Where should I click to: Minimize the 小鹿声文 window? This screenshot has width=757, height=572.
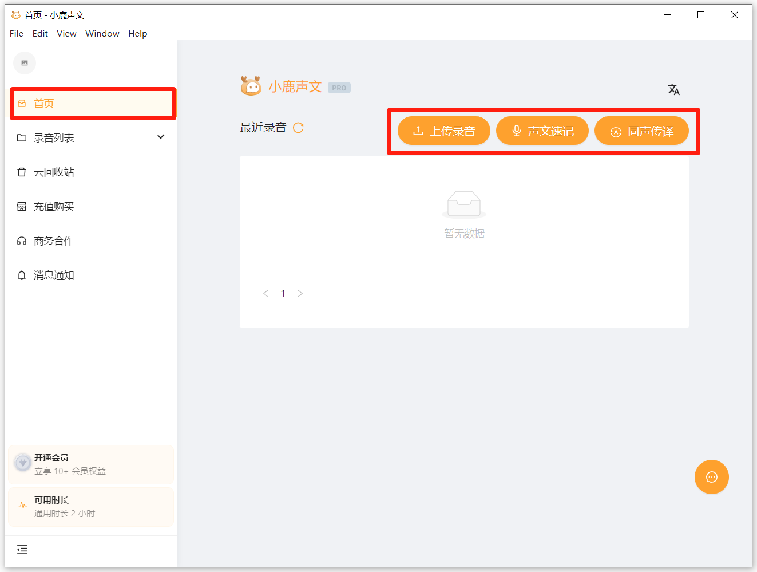pos(668,15)
